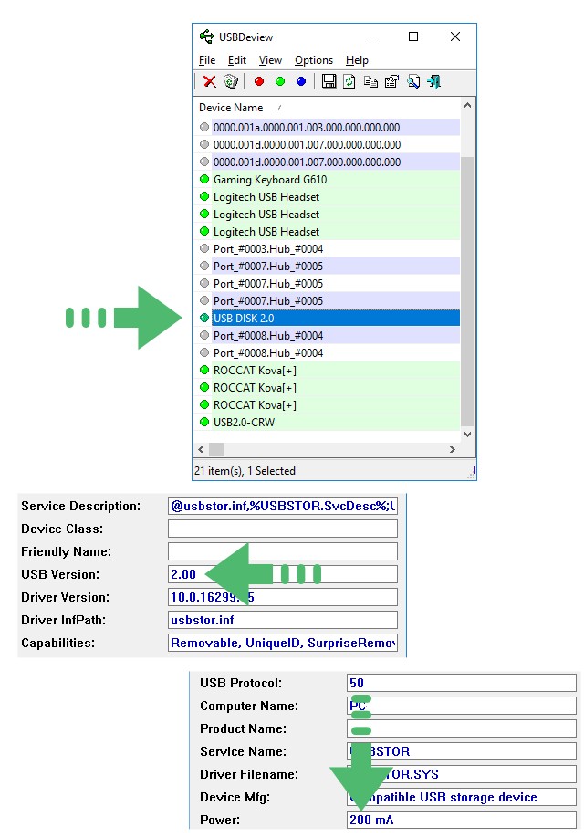Click the USB Protocol field showing 50
The height and width of the screenshot is (838, 584).
pos(462,683)
